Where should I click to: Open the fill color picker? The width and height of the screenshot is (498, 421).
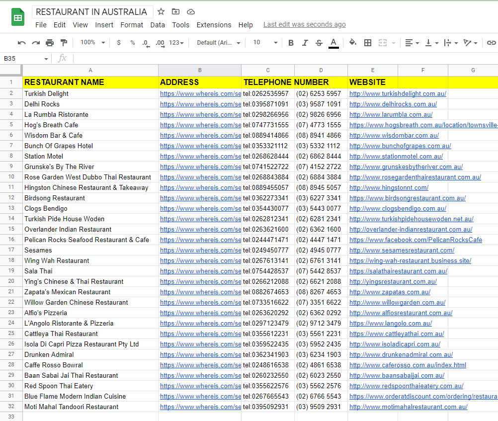tap(352, 42)
